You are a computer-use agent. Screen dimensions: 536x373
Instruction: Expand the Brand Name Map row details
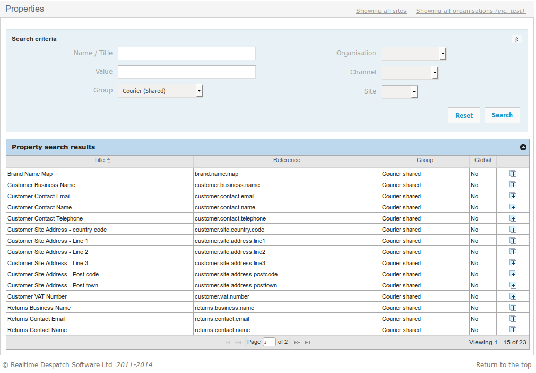click(x=513, y=174)
